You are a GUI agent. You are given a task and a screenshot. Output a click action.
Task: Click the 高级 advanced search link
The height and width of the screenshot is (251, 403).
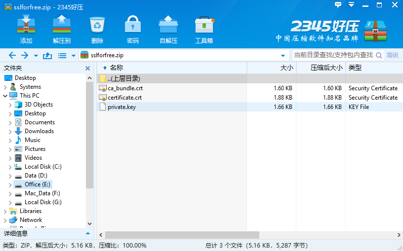coord(393,55)
